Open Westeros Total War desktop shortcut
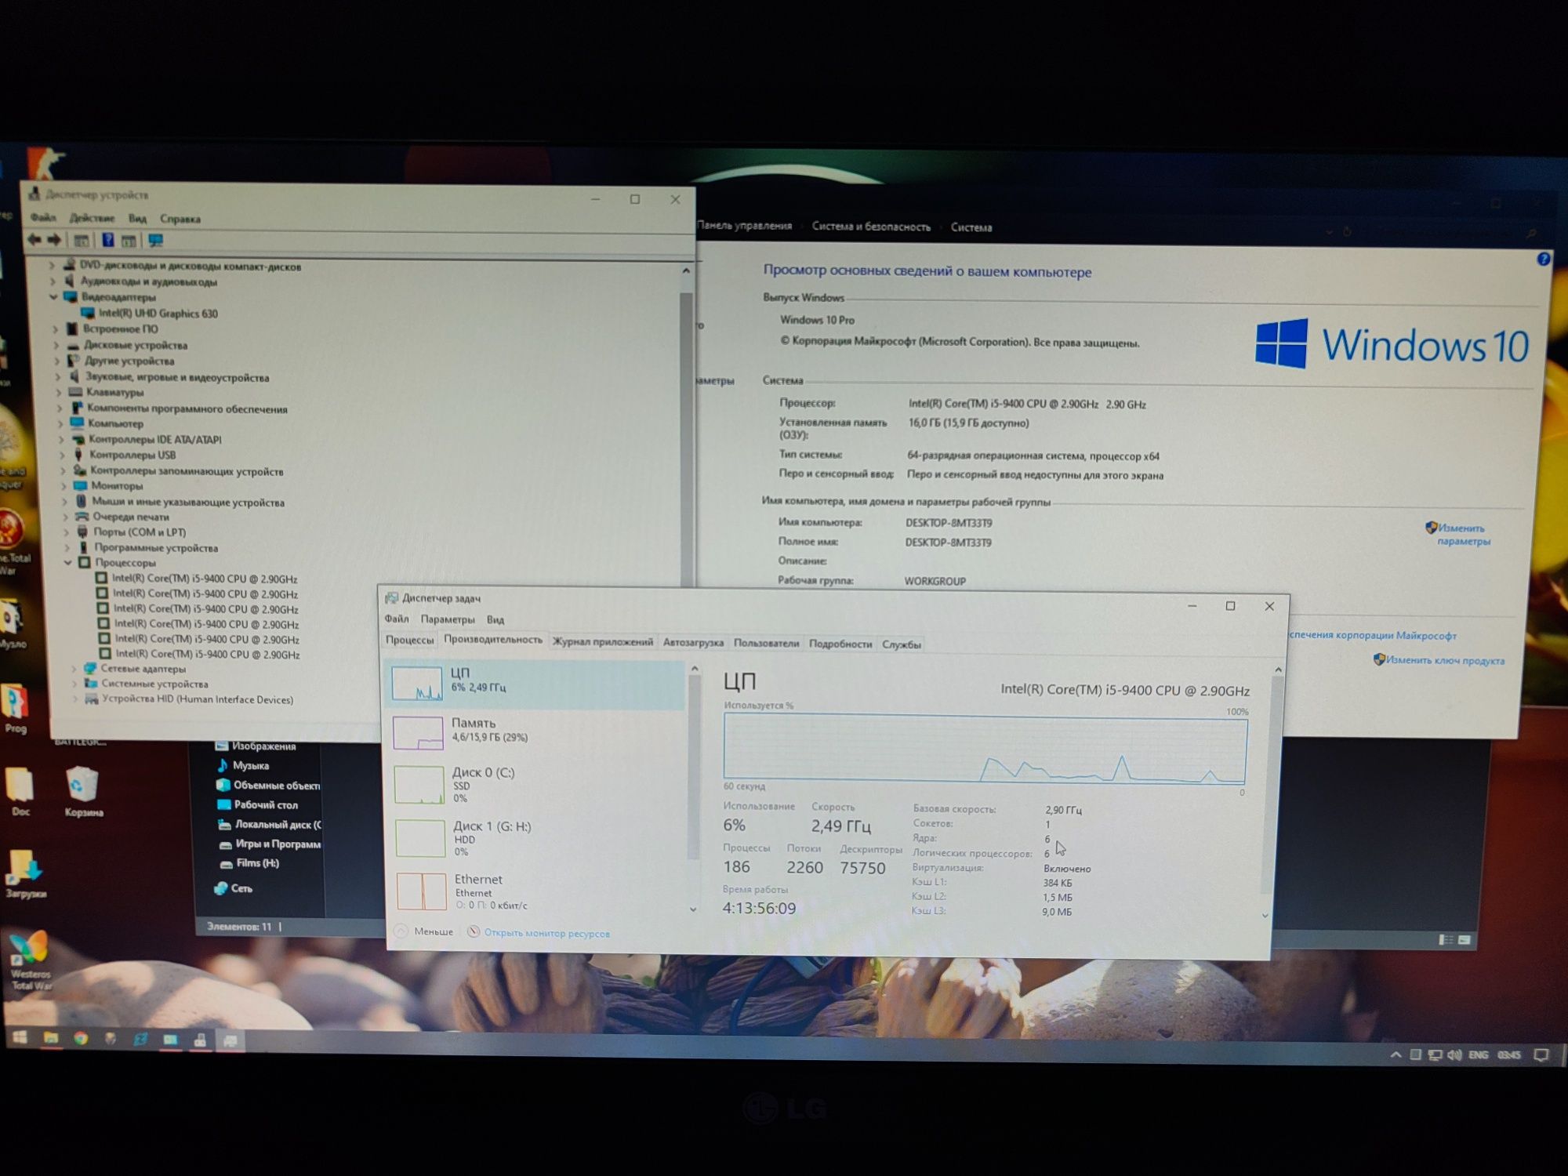 click(x=30, y=961)
